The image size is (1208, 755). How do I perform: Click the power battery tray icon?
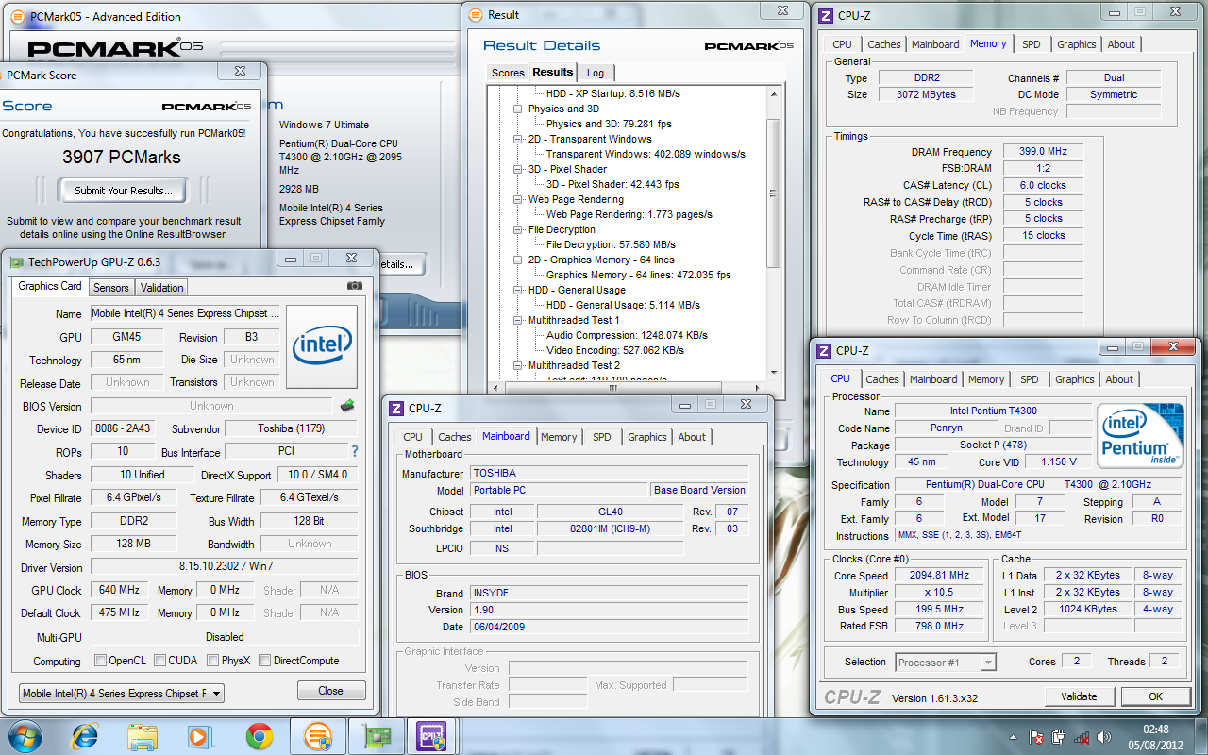pyautogui.click(x=1059, y=737)
